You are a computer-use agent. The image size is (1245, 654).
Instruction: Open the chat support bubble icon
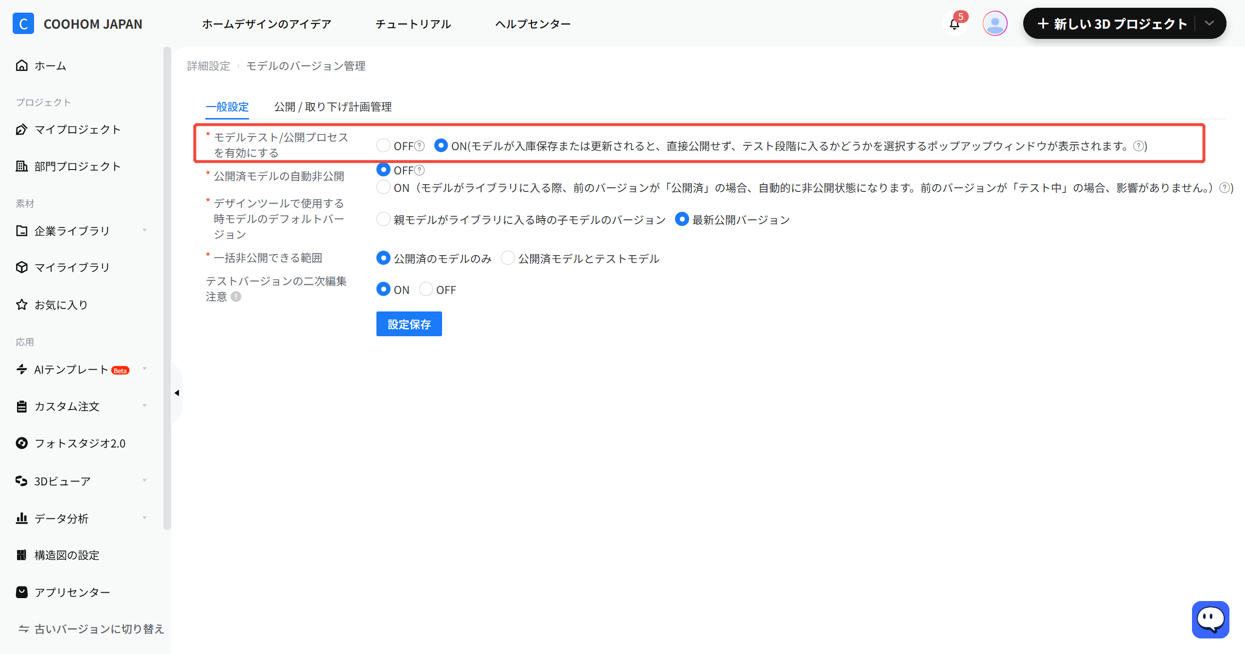1210,620
